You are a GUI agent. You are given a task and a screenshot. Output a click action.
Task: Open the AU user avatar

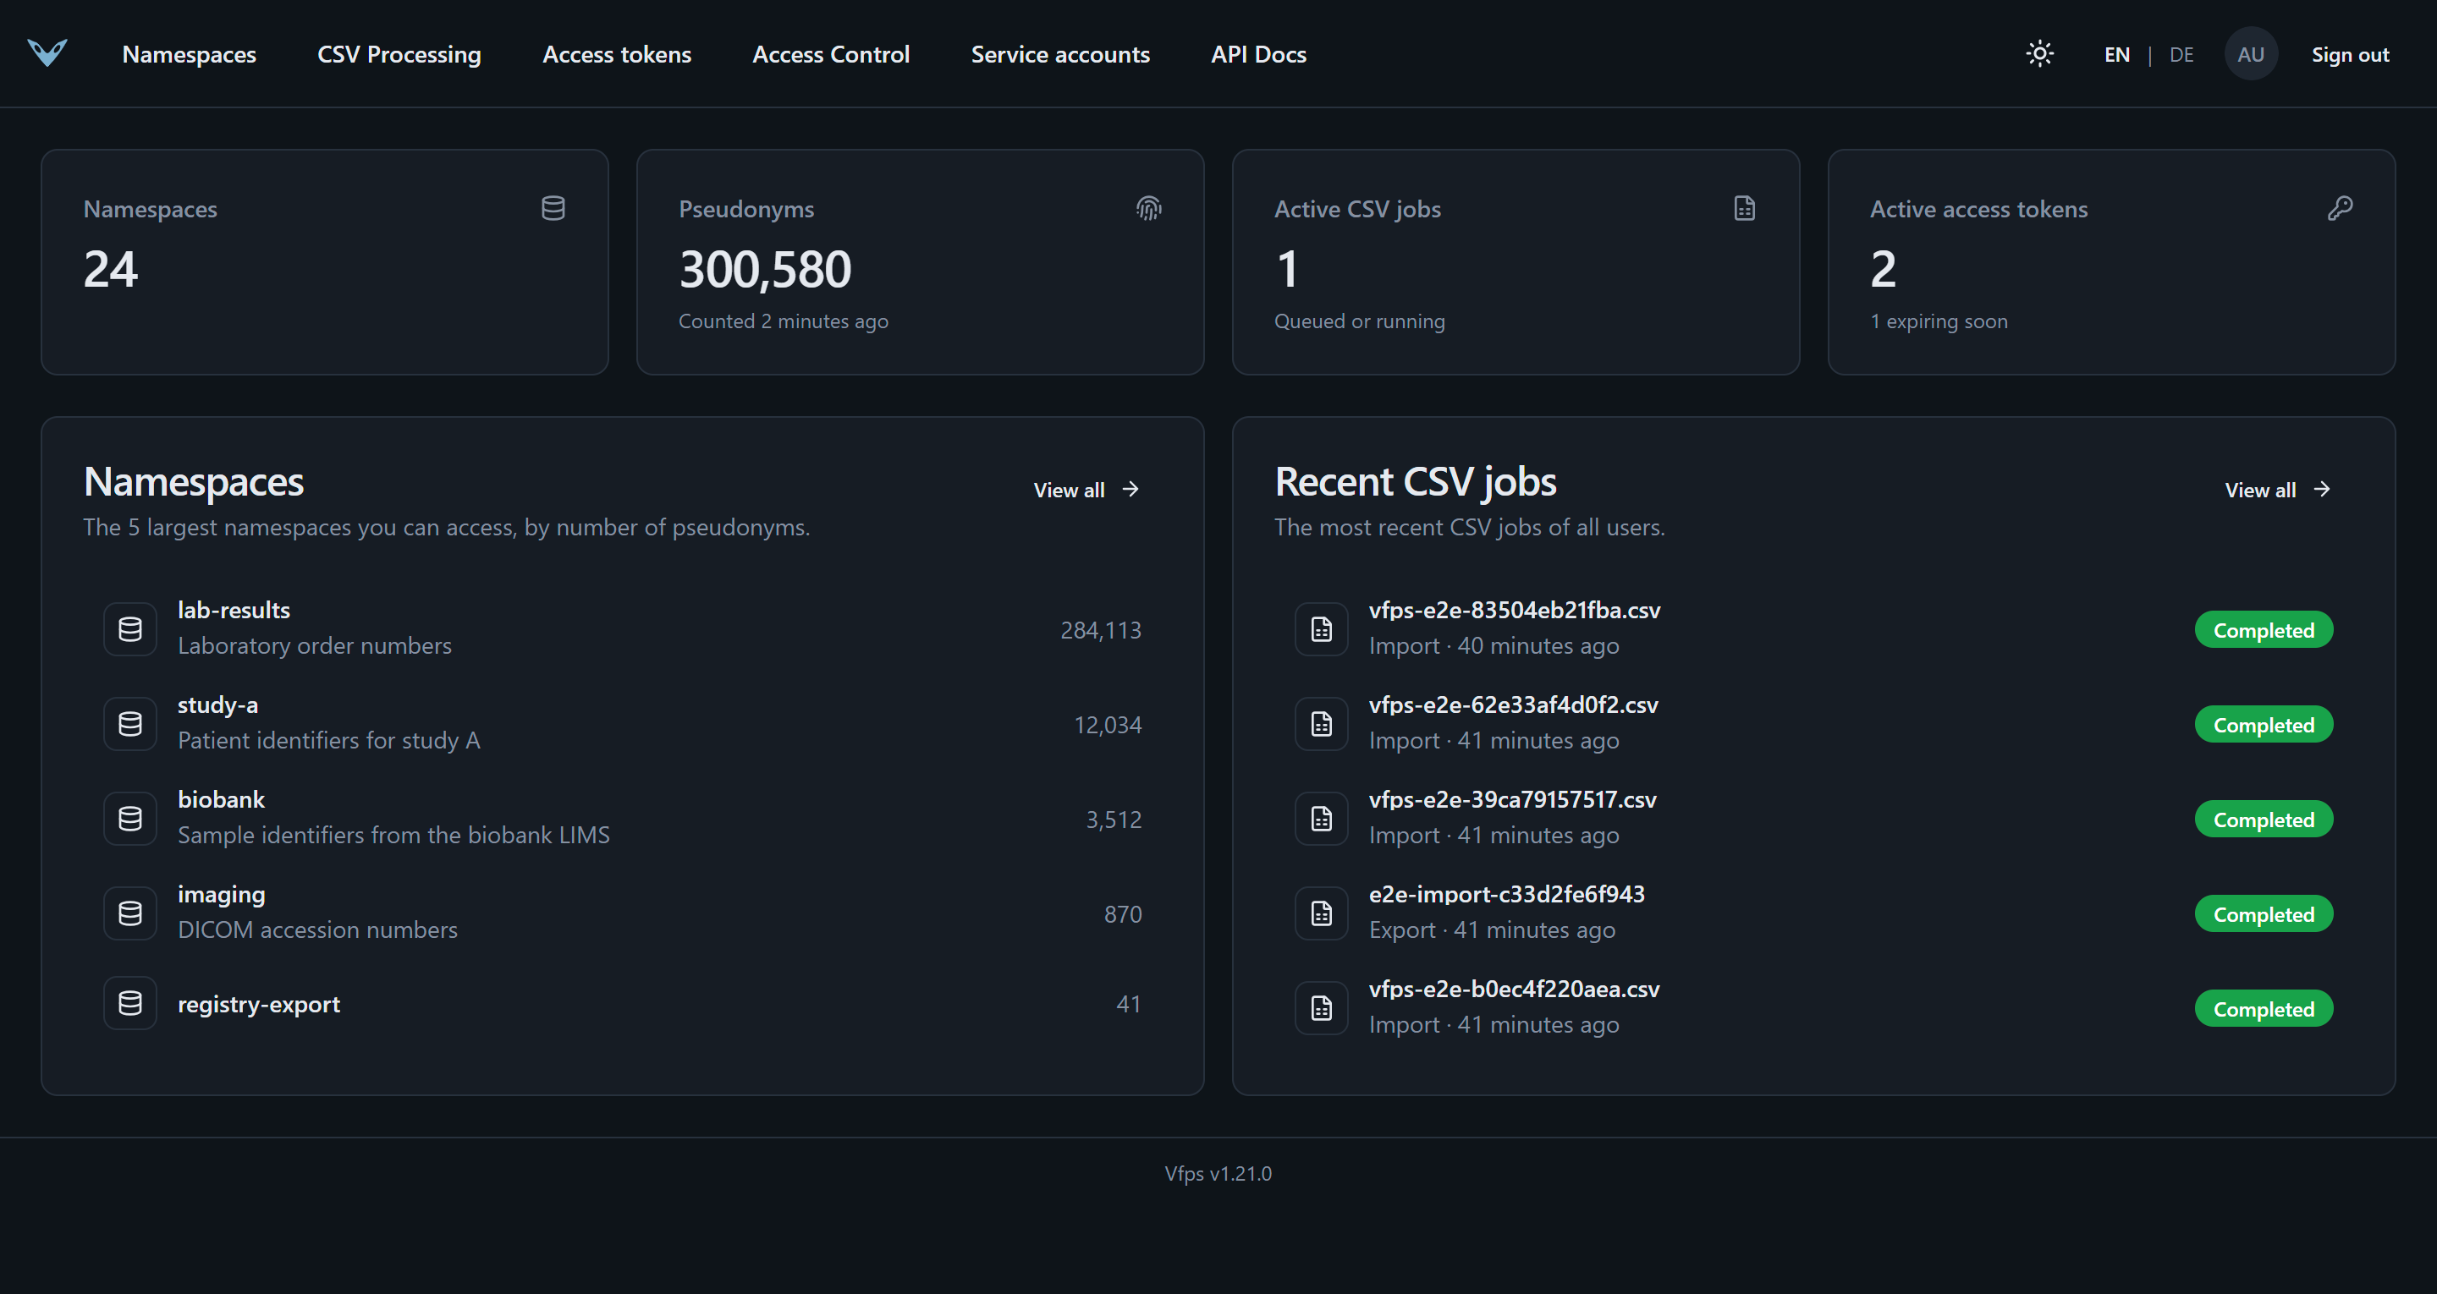(x=2251, y=54)
